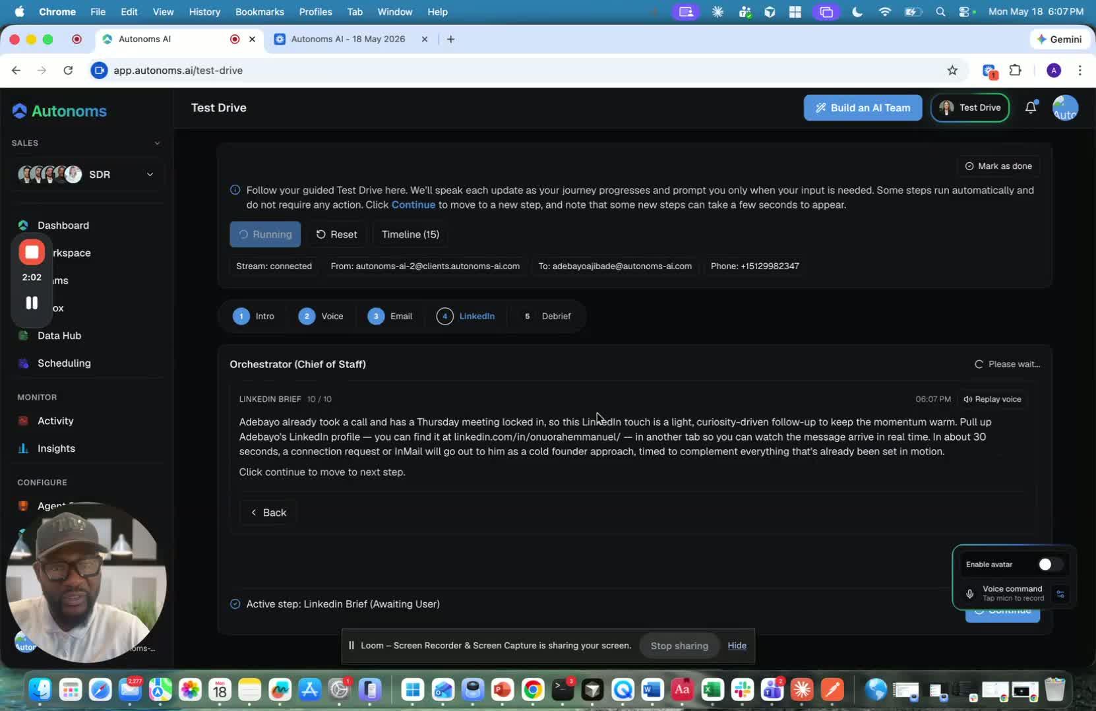Image resolution: width=1096 pixels, height=711 pixels.
Task: Open the Activity monitor page
Action: coord(55,421)
